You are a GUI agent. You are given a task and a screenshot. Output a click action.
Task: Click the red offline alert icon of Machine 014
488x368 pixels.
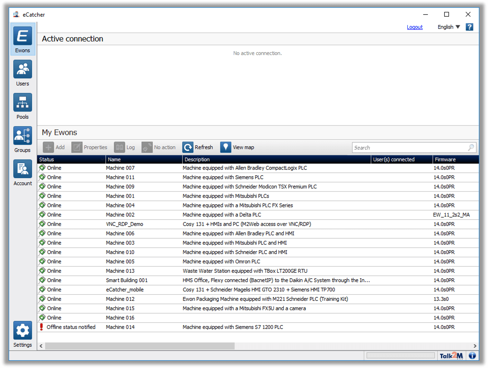click(x=42, y=327)
